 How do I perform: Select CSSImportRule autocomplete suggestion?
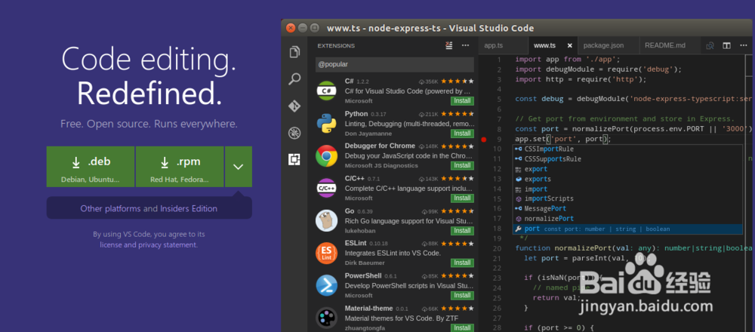coord(627,149)
